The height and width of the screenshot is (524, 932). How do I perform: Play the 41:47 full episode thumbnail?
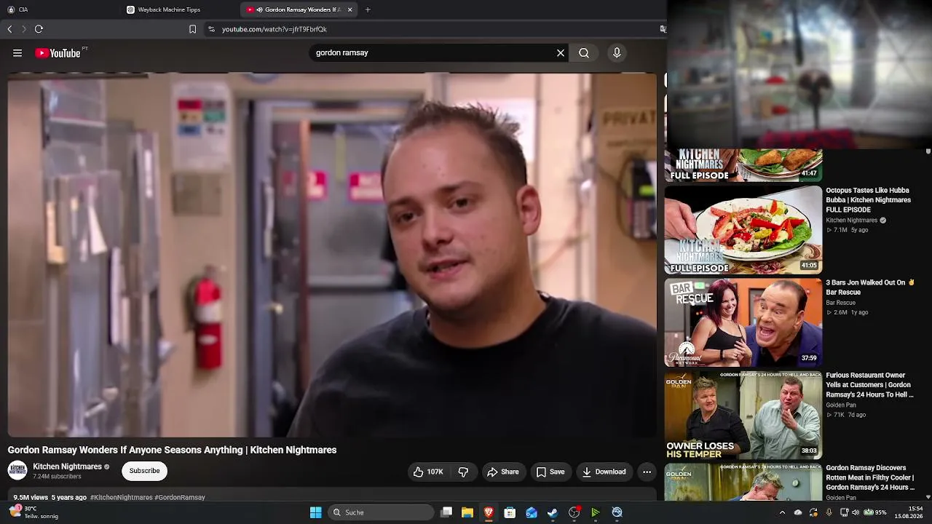[x=743, y=165]
